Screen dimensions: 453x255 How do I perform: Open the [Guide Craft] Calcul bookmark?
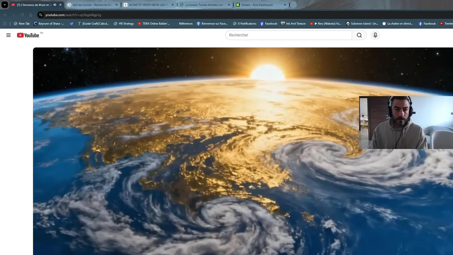pyautogui.click(x=93, y=24)
